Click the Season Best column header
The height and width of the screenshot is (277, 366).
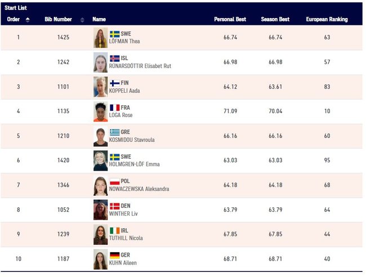275,20
